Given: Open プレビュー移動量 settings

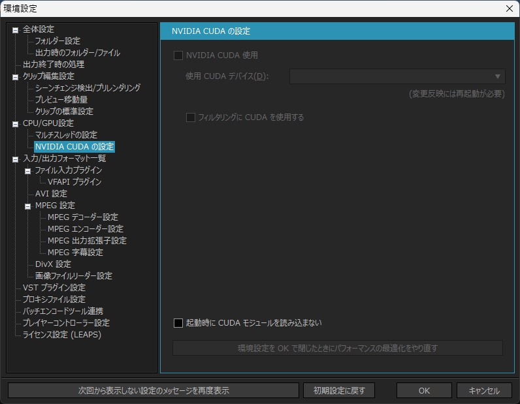Looking at the screenshot, I should coord(61,99).
